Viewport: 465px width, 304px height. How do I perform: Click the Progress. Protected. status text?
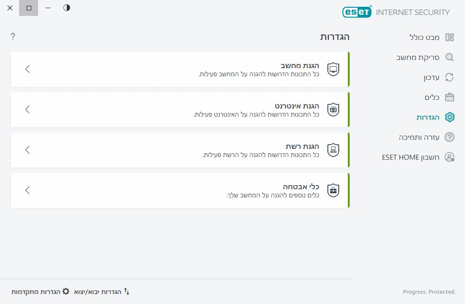(429, 292)
